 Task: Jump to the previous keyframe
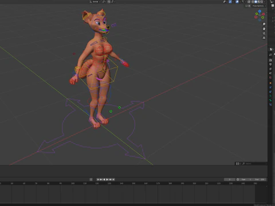pyautogui.click(x=101, y=180)
